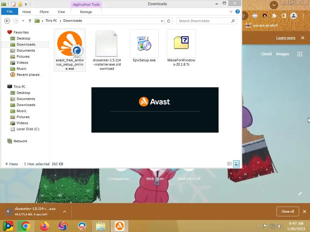Switch to the View ribbon tab
This screenshot has height=232, width=310.
pyautogui.click(x=61, y=12)
